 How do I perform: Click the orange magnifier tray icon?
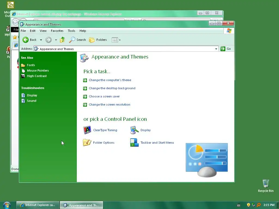click(x=259, y=205)
